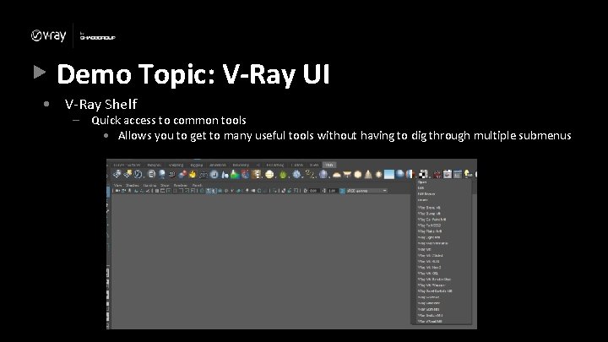Switch to the Rendering shelf tab
Screen dimensions: 608x342
241,165
